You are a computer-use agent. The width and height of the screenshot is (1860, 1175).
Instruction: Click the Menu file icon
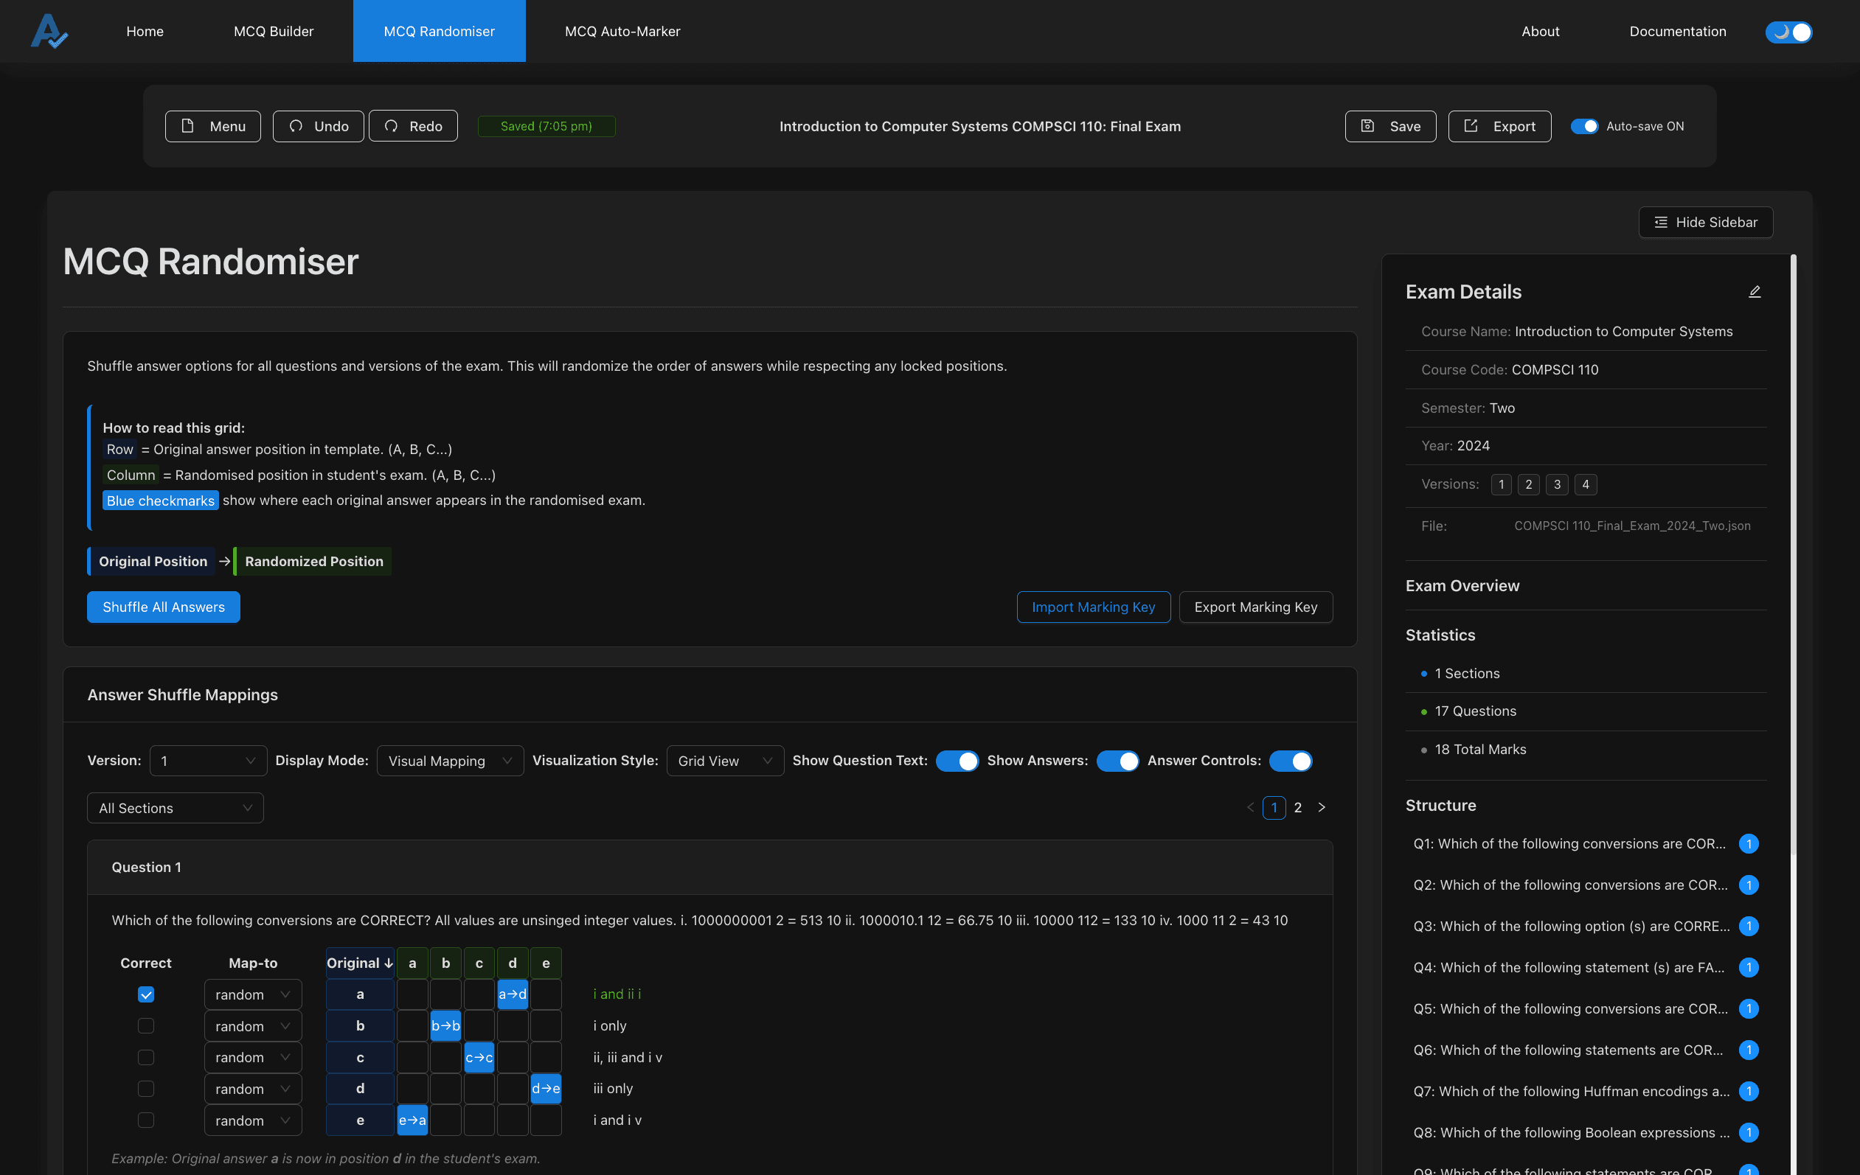tap(188, 126)
